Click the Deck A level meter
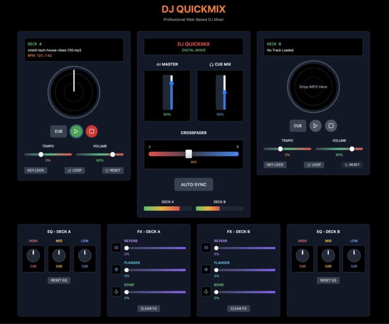This screenshot has width=389, height=324. tap(167, 209)
